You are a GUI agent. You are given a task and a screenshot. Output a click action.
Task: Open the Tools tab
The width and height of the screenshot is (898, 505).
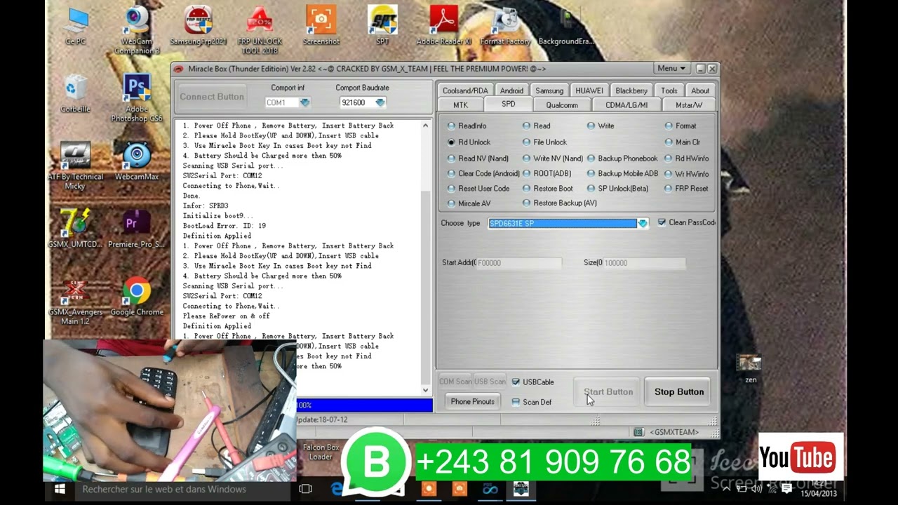(669, 90)
